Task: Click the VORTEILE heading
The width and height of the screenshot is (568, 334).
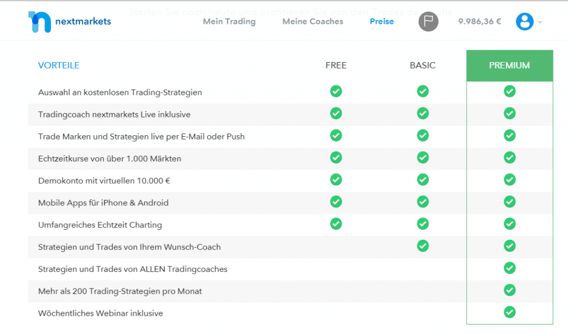Action: click(x=59, y=65)
